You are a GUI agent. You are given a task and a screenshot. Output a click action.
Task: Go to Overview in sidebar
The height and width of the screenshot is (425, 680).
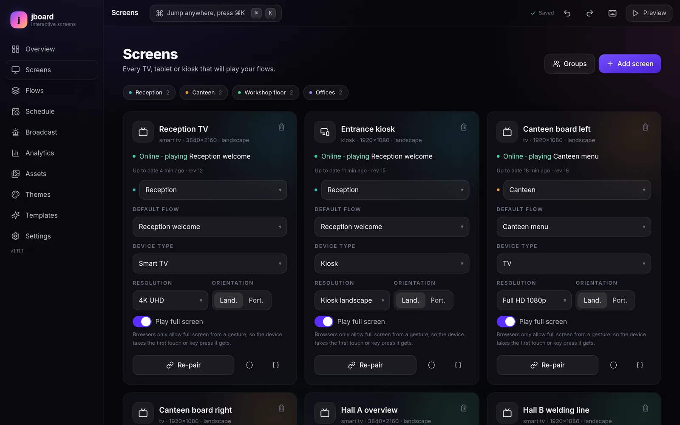[52, 49]
